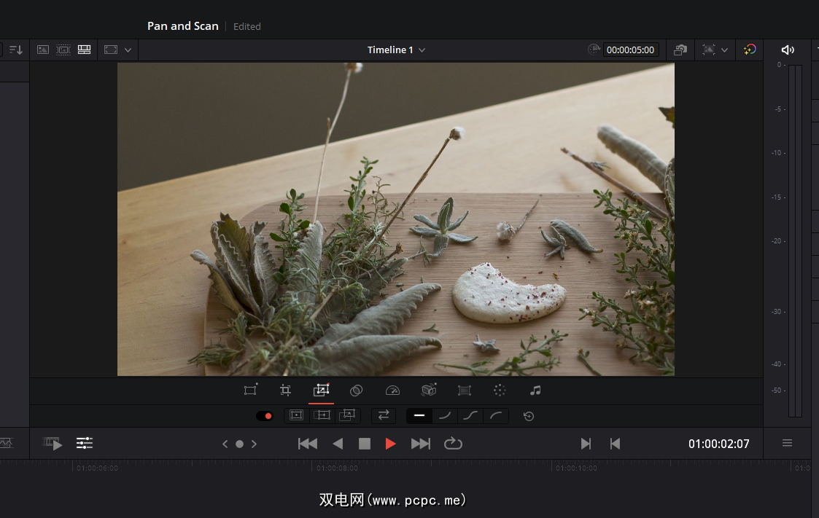Expand the Timeline 1 dropdown

[x=422, y=50]
